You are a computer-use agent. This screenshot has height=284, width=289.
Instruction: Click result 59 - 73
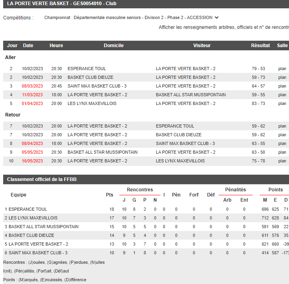pyautogui.click(x=258, y=77)
